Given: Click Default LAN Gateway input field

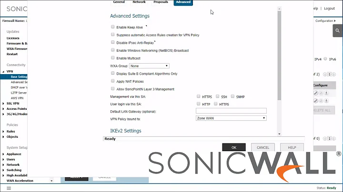Looking at the screenshot, I should tap(231, 111).
